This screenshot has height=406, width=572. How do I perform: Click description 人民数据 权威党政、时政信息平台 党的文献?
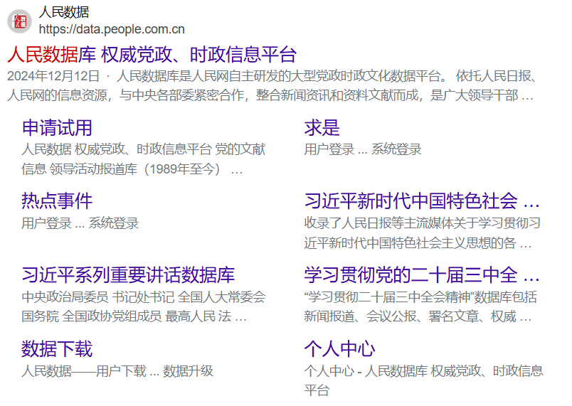coord(144,149)
